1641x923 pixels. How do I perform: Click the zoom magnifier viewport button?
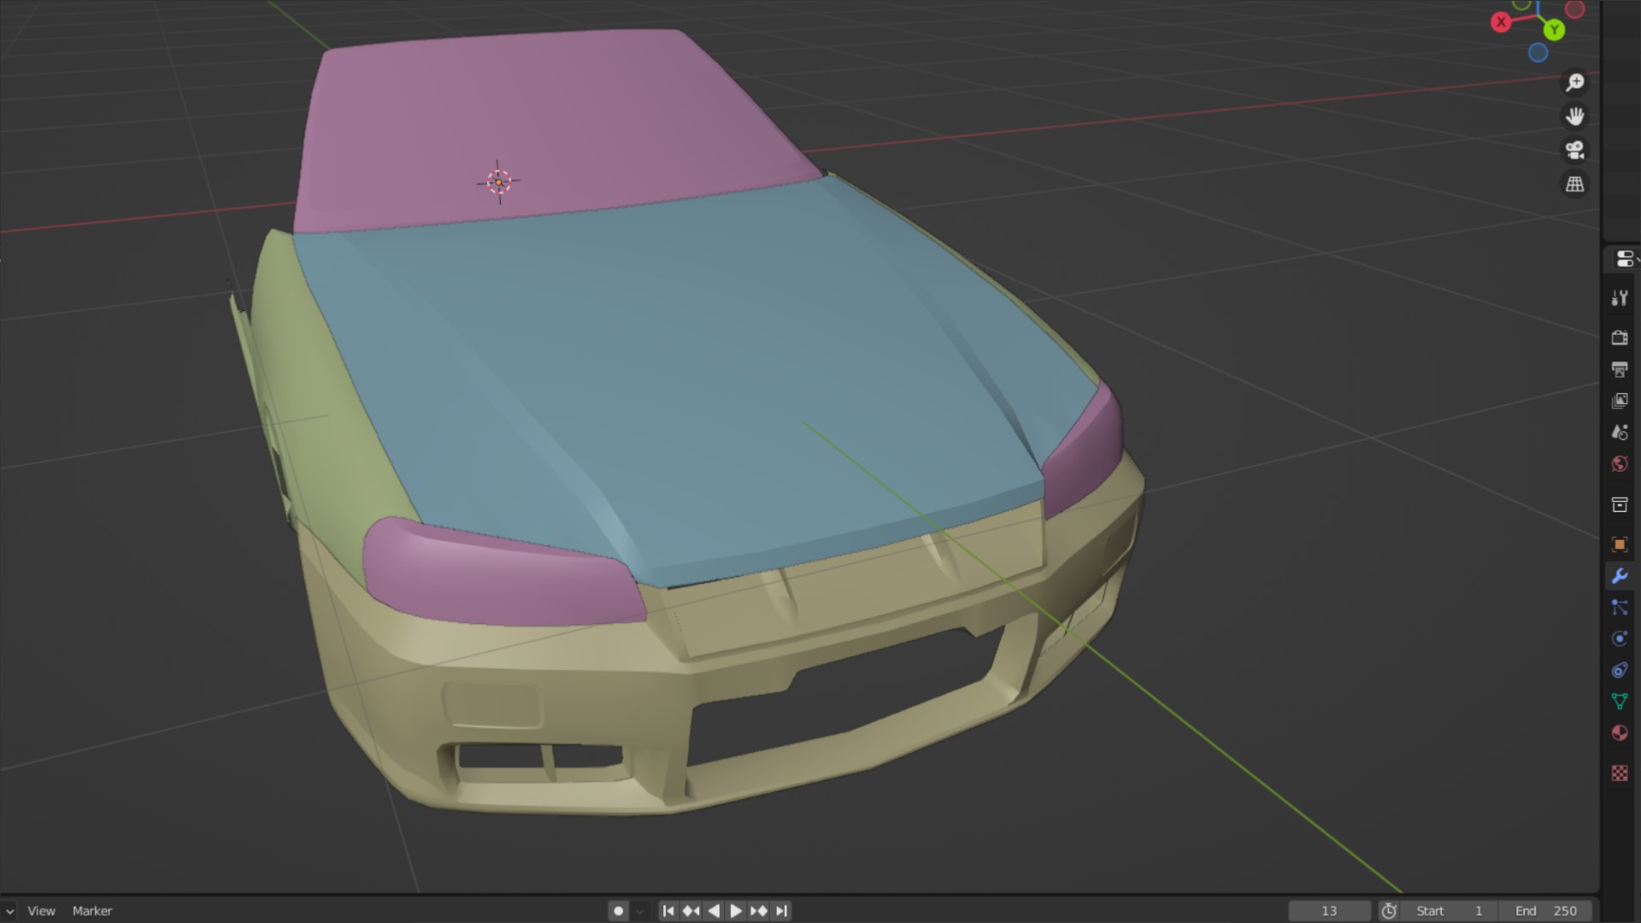pos(1574,82)
